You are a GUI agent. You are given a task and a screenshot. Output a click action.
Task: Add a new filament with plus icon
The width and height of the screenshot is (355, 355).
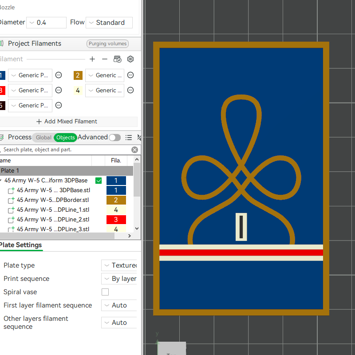coord(92,59)
